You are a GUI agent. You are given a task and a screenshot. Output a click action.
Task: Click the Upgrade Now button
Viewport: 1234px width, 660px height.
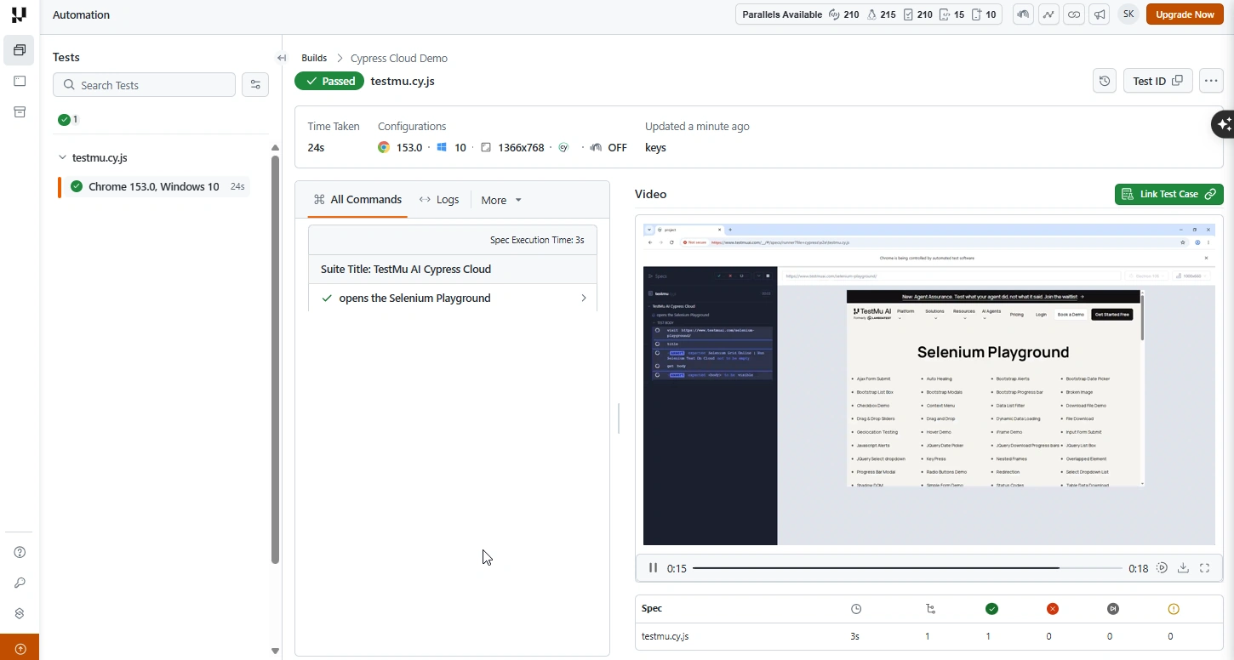1185,14
